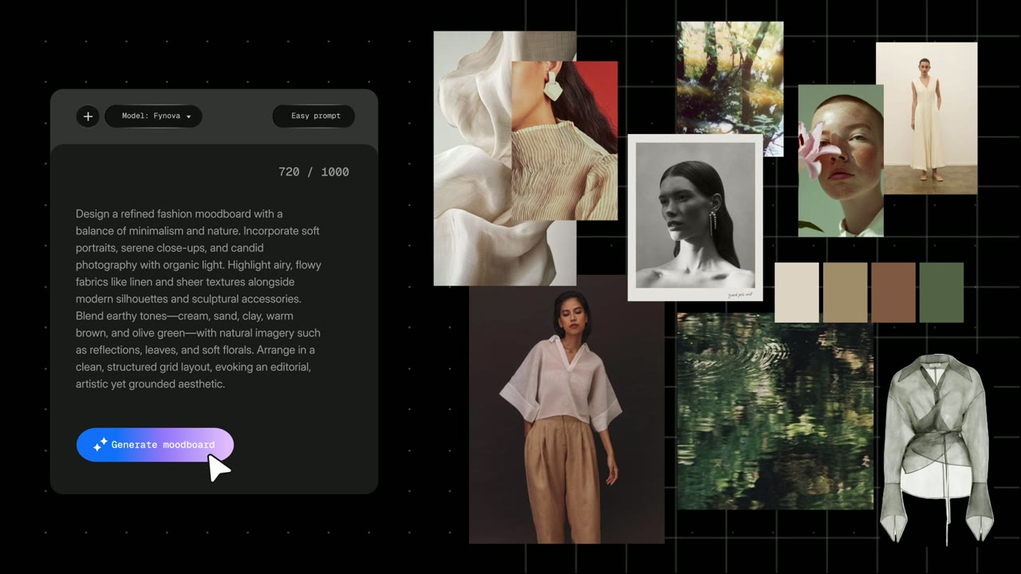Click the plus add icon
The image size is (1021, 574).
pos(88,116)
